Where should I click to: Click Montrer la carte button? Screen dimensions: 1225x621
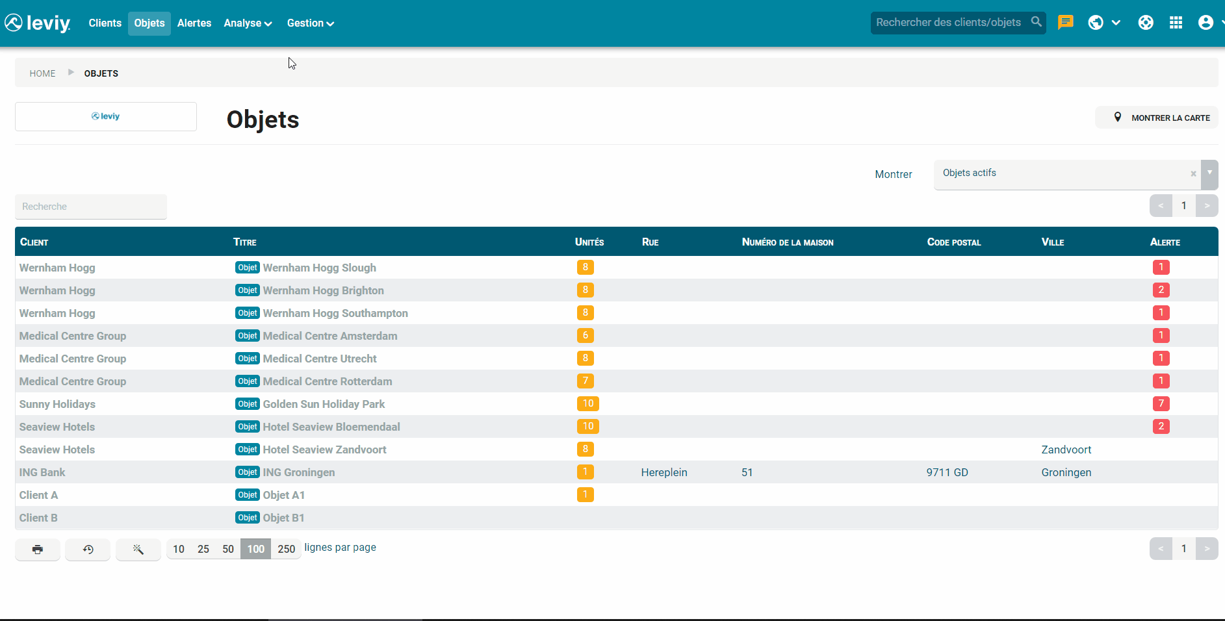click(x=1157, y=118)
